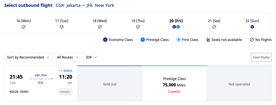This screenshot has width=276, height=105.
Task: Open the IDR currency dropdown
Action: pyautogui.click(x=92, y=57)
